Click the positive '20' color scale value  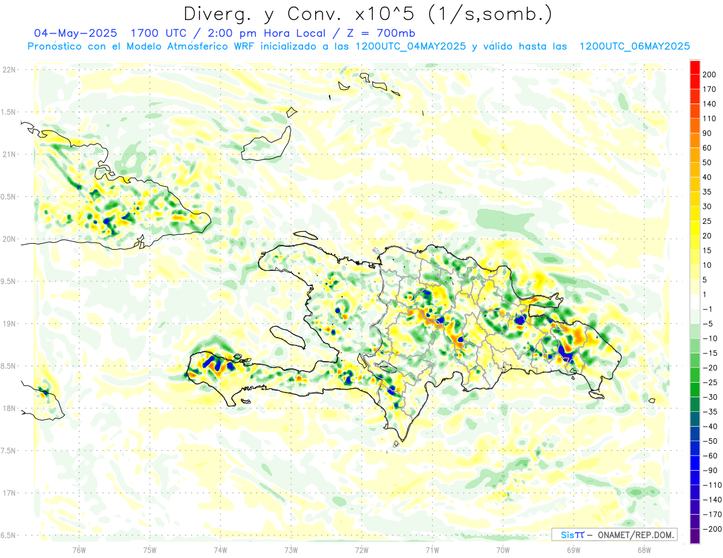point(707,236)
